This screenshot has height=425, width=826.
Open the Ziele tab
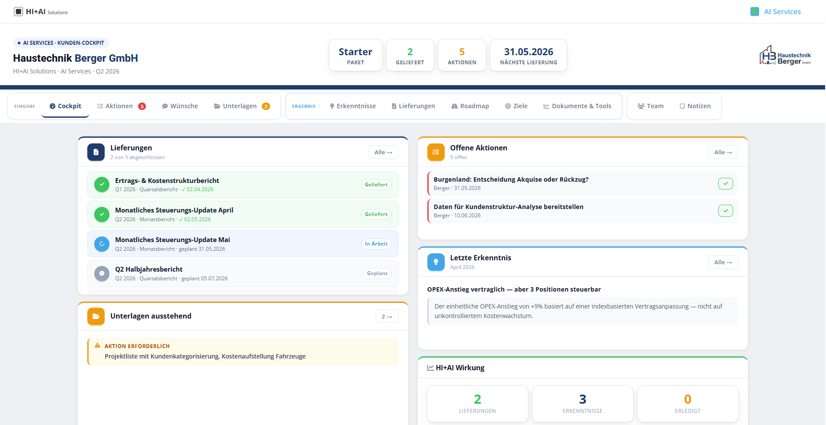tap(516, 106)
